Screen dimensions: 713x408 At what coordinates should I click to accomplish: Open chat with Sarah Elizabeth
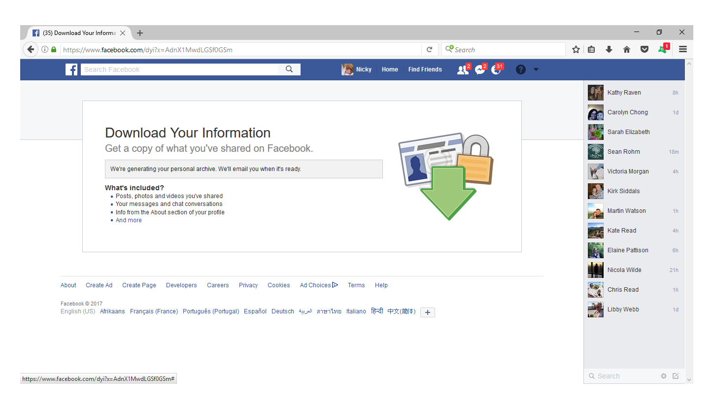(634, 132)
